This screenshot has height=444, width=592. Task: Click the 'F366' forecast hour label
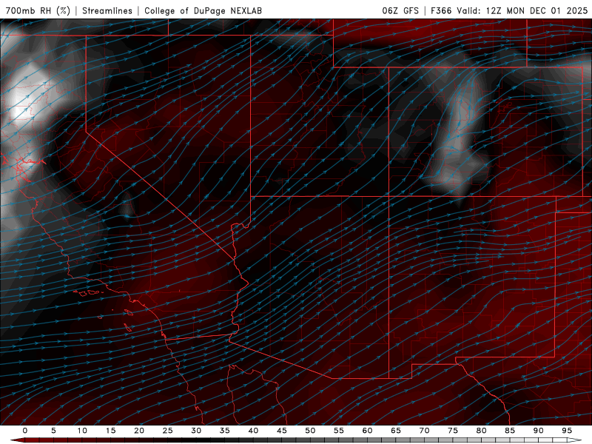pyautogui.click(x=441, y=10)
